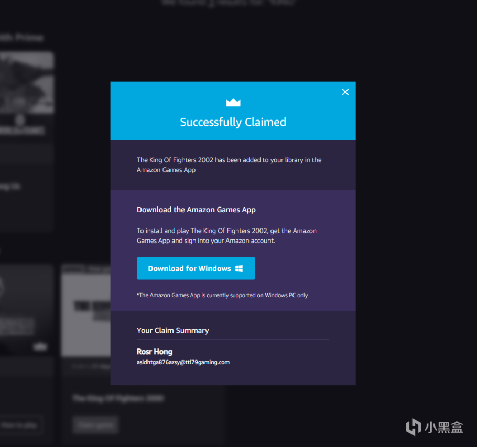This screenshot has width=477, height=447.
Task: Click 'Download the Amazon Games App' heading
Action: tap(196, 210)
